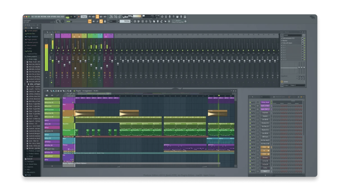The width and height of the screenshot is (340, 191).
Task: Open the Output 1 - Output 2 dropdown
Action: click(x=294, y=85)
